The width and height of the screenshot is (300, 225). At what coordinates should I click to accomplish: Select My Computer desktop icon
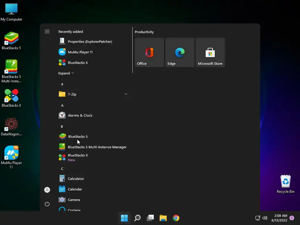pyautogui.click(x=11, y=12)
